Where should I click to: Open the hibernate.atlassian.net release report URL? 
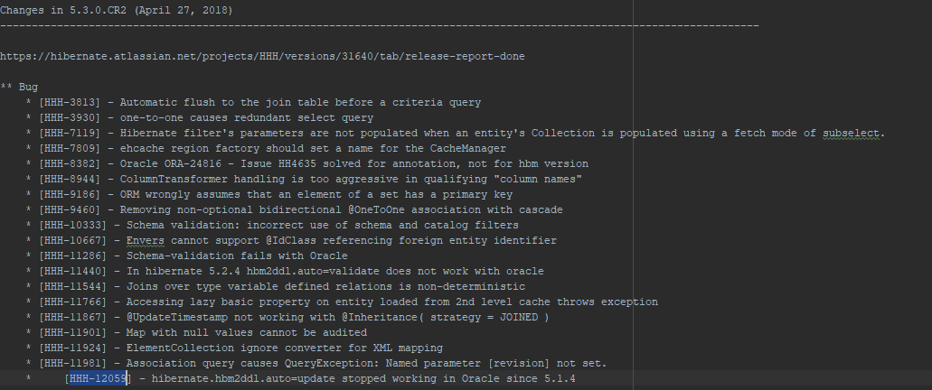(x=262, y=56)
